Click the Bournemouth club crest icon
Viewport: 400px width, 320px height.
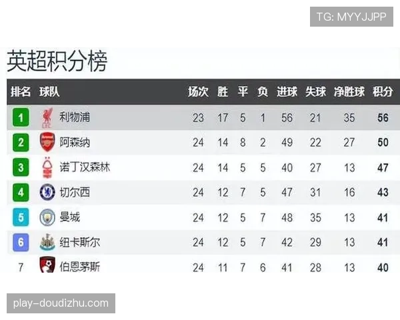coord(47,267)
